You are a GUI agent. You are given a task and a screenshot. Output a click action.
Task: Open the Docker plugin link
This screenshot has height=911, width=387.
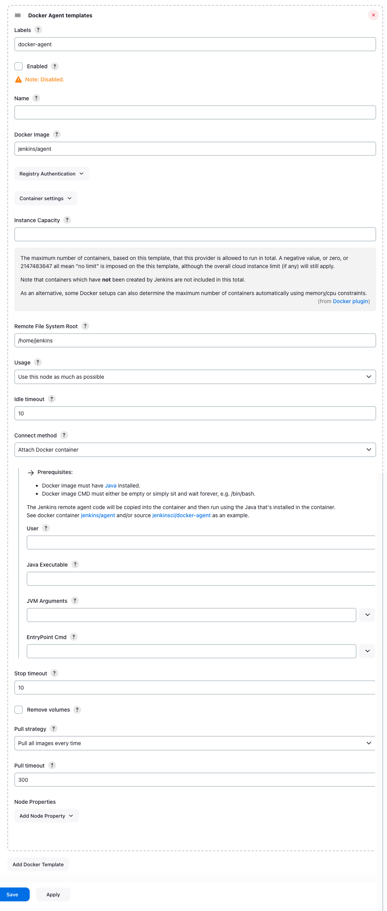350,301
